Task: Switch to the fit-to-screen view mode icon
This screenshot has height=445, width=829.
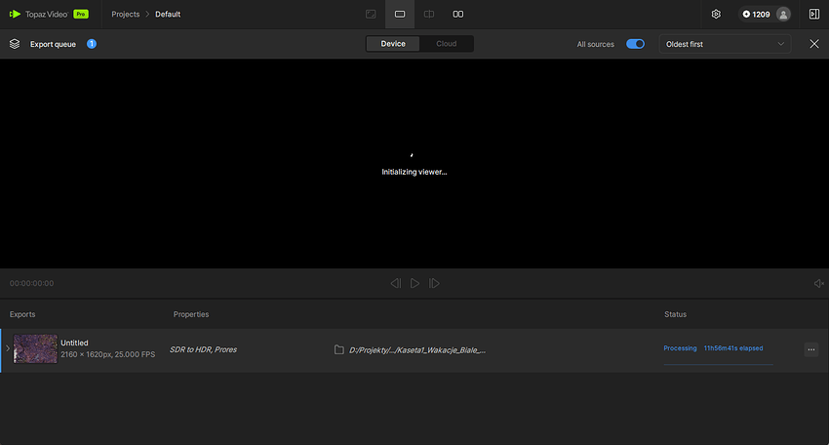Action: 371,15
